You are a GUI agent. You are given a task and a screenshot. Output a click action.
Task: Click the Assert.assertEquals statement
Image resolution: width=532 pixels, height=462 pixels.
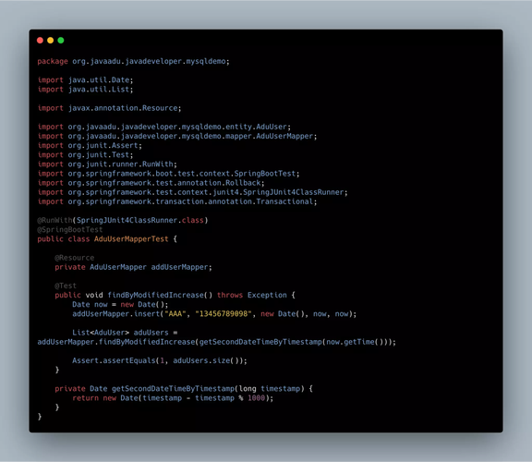(160, 360)
